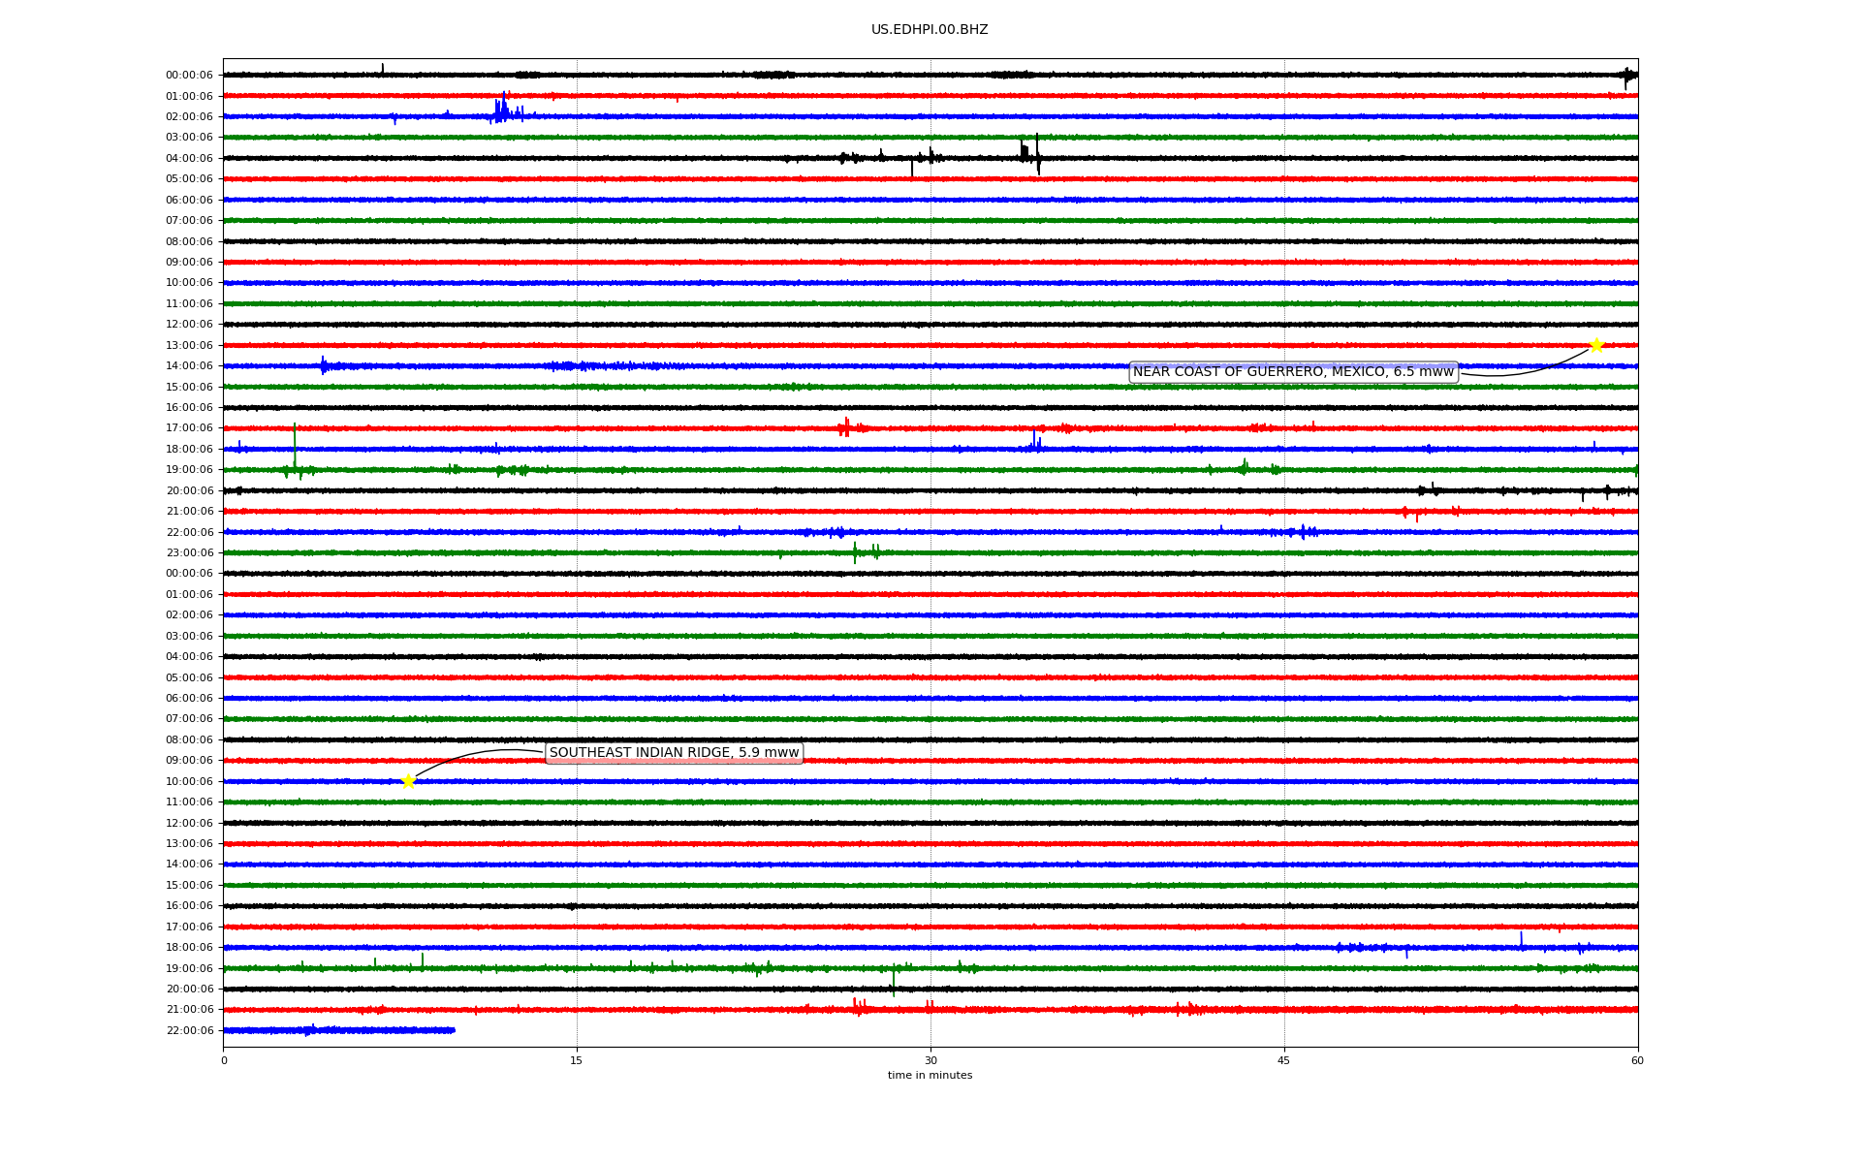Click the 45 tick on the time axis
The height and width of the screenshot is (1163, 1861).
point(1283,1060)
